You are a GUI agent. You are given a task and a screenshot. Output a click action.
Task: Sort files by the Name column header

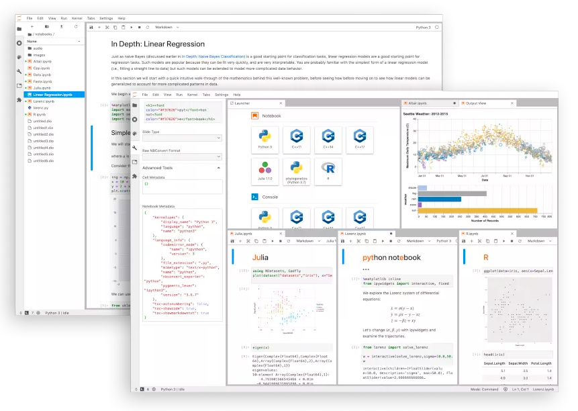pyautogui.click(x=54, y=41)
